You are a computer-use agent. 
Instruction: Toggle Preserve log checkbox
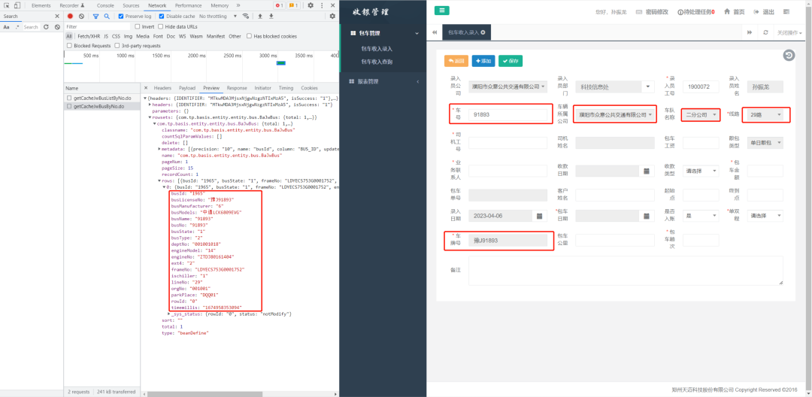(121, 16)
